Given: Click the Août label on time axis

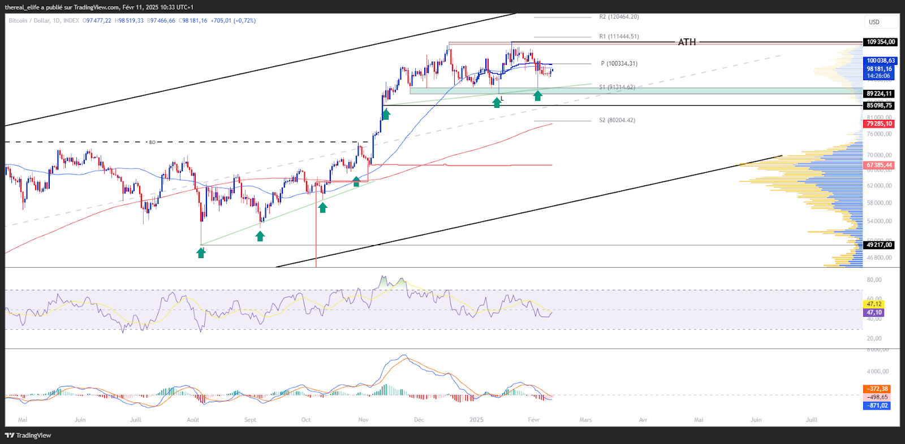Looking at the screenshot, I should pyautogui.click(x=193, y=420).
